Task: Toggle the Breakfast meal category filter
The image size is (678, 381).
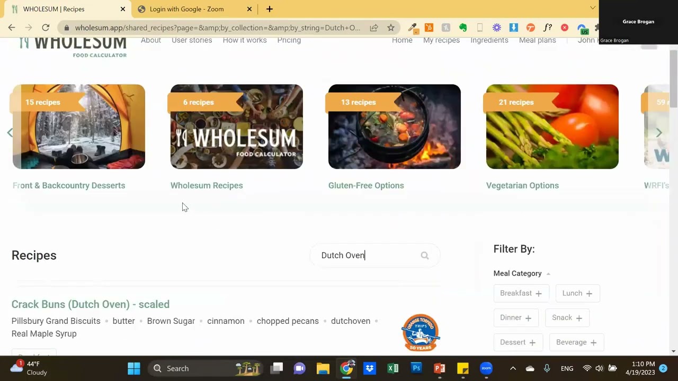Action: [x=521, y=293]
